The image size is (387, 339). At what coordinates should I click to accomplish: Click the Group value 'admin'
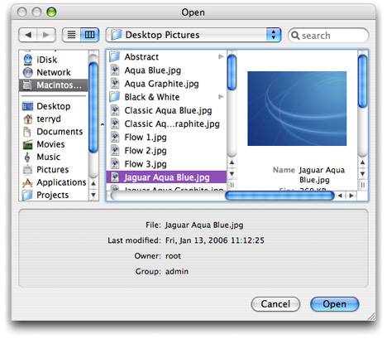point(177,271)
